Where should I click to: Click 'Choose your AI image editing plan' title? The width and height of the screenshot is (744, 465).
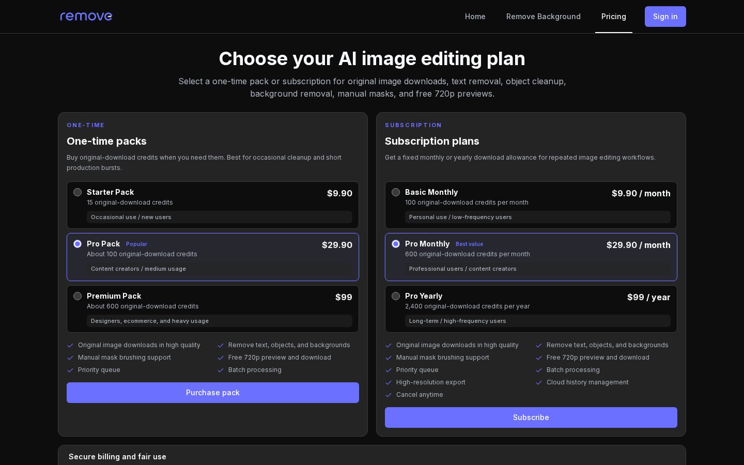pyautogui.click(x=372, y=58)
